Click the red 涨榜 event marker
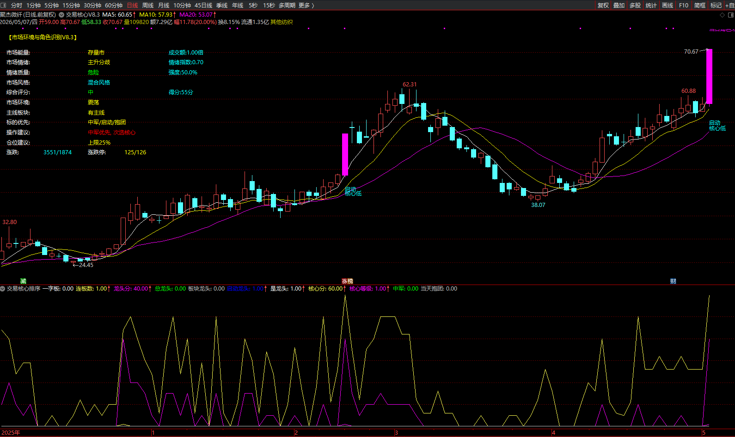 [347, 281]
